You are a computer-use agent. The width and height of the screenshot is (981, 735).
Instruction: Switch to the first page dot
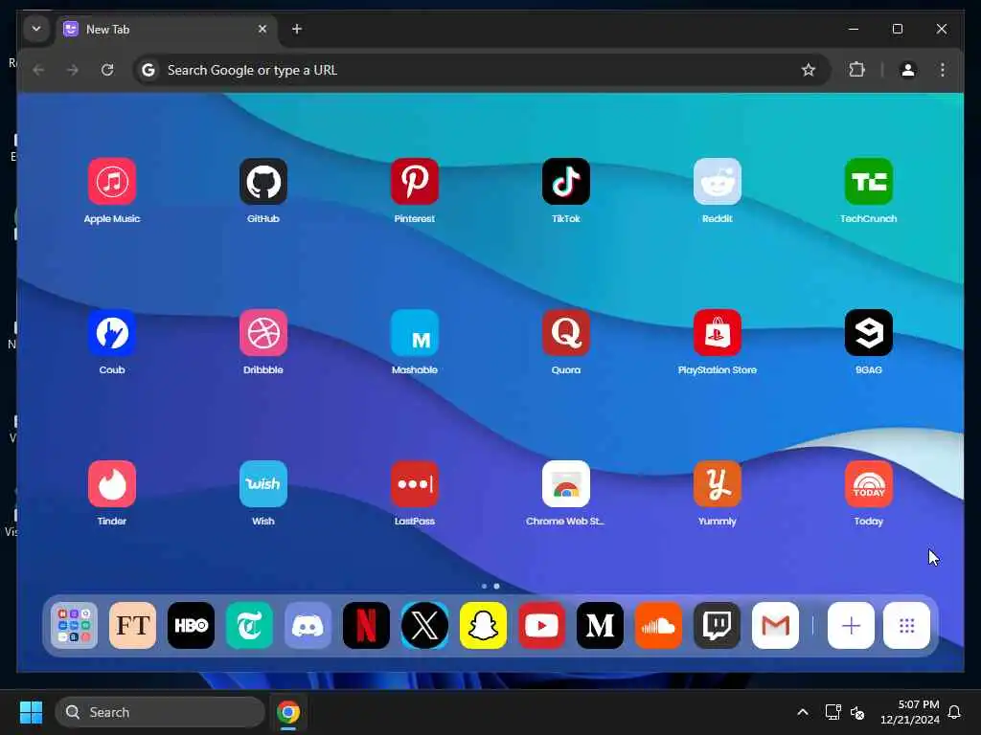484,587
